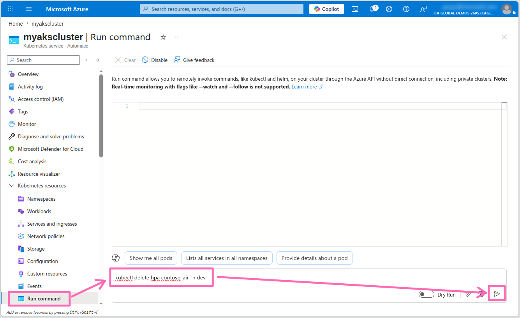The height and width of the screenshot is (318, 520).
Task: Send the kubectl command with the arrow icon
Action: (x=497, y=294)
